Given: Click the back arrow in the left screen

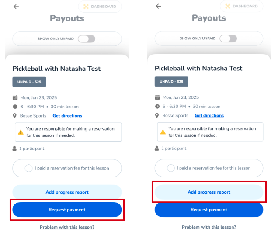Looking at the screenshot, I should click(x=16, y=7).
